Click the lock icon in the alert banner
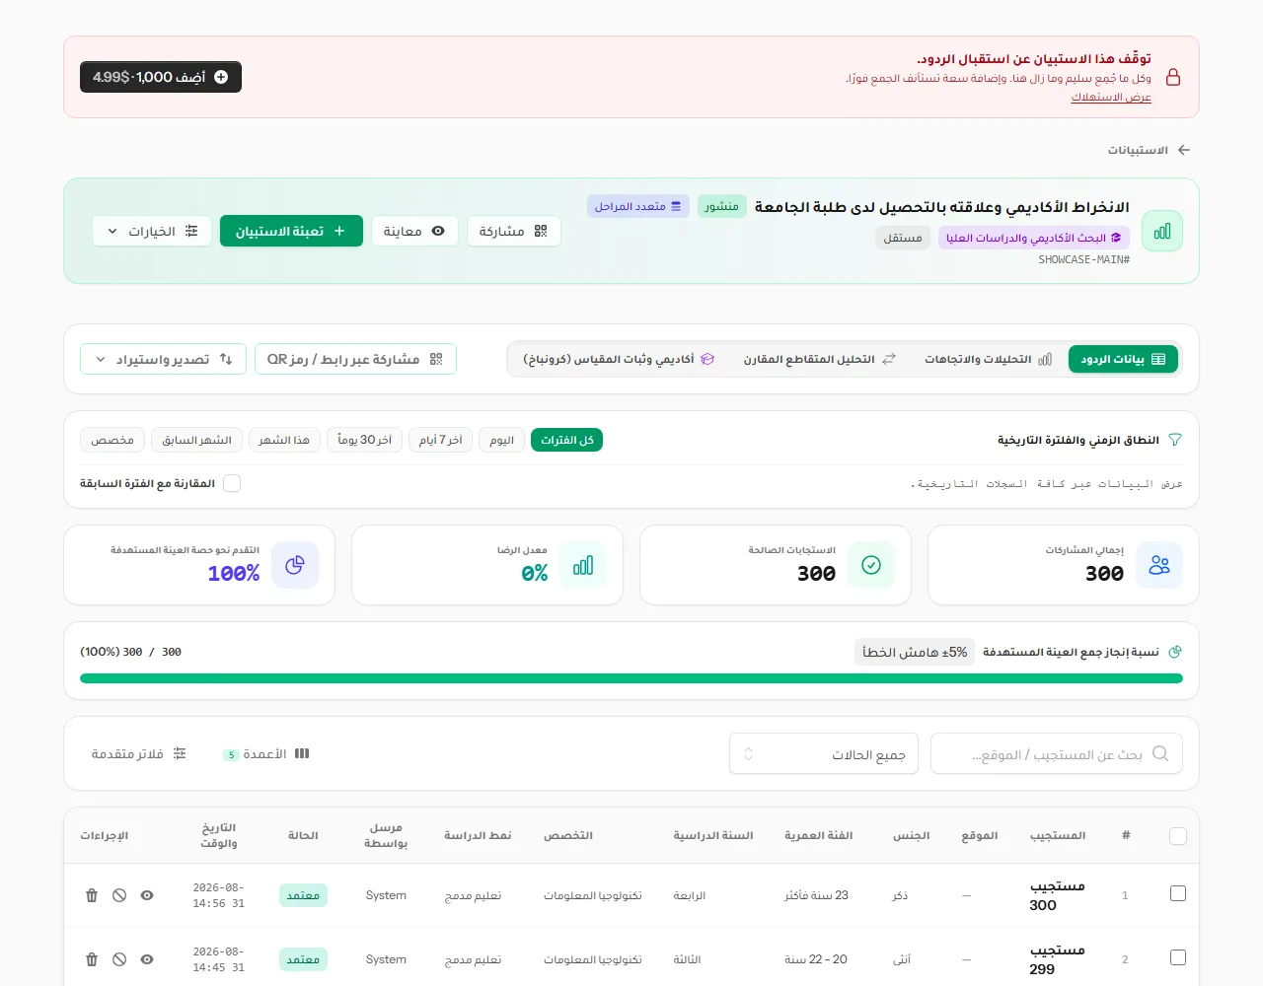The image size is (1263, 986). 1172,77
